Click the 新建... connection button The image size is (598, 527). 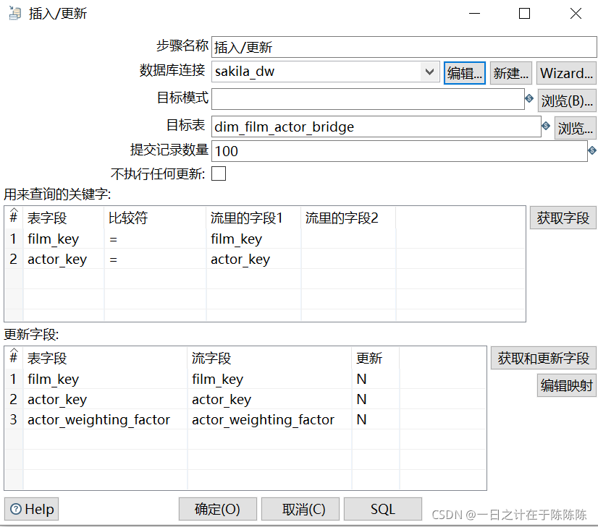click(x=510, y=73)
